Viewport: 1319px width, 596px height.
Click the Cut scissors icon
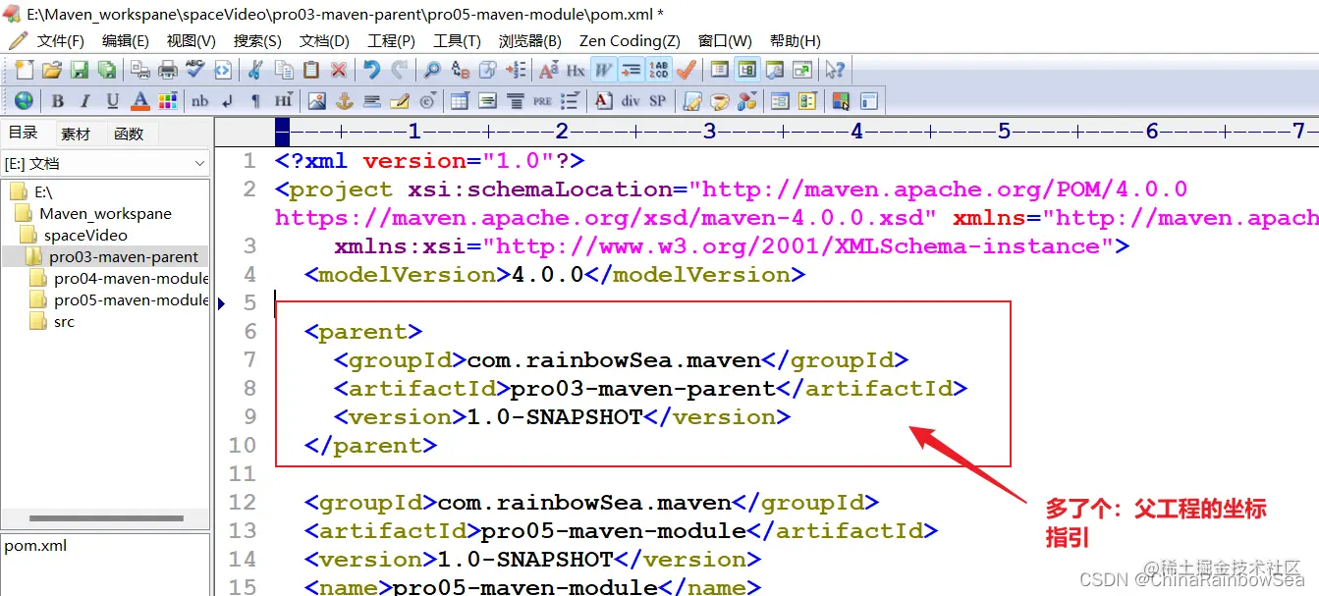(x=255, y=70)
